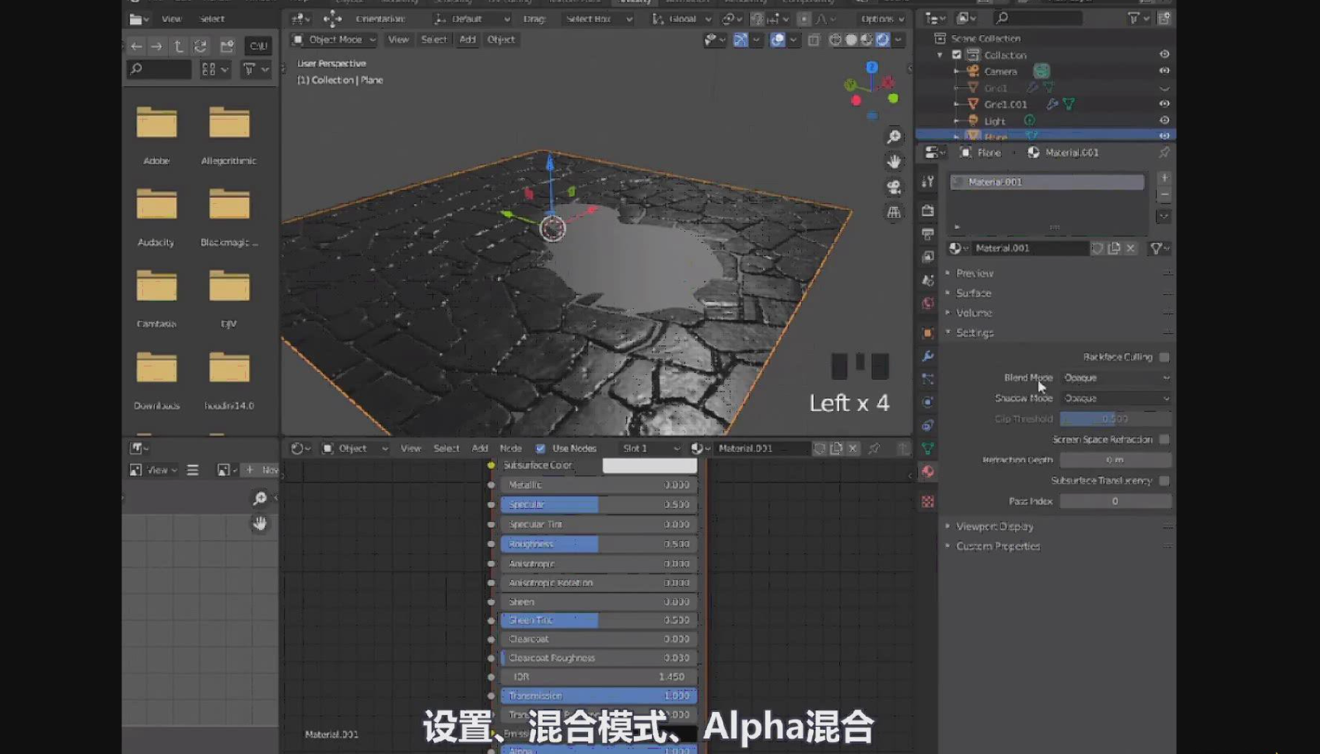Open the Blend Mode dropdown

coord(1115,378)
